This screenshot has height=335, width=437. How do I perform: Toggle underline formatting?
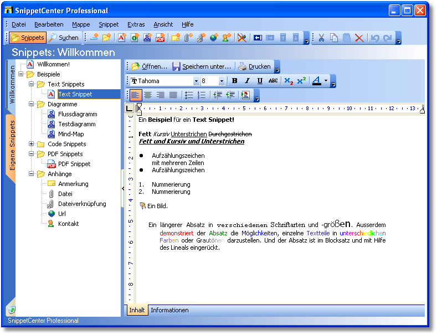click(x=260, y=81)
